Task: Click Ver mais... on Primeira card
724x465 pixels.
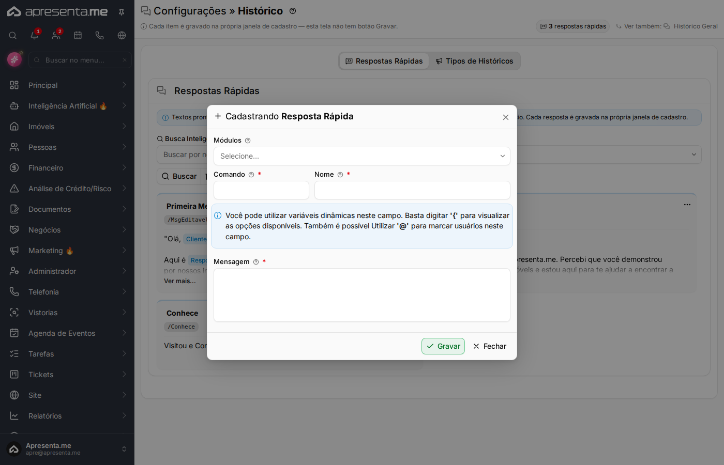Action: pos(180,281)
